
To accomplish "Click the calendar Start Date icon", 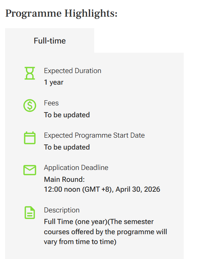I will [x=30, y=138].
